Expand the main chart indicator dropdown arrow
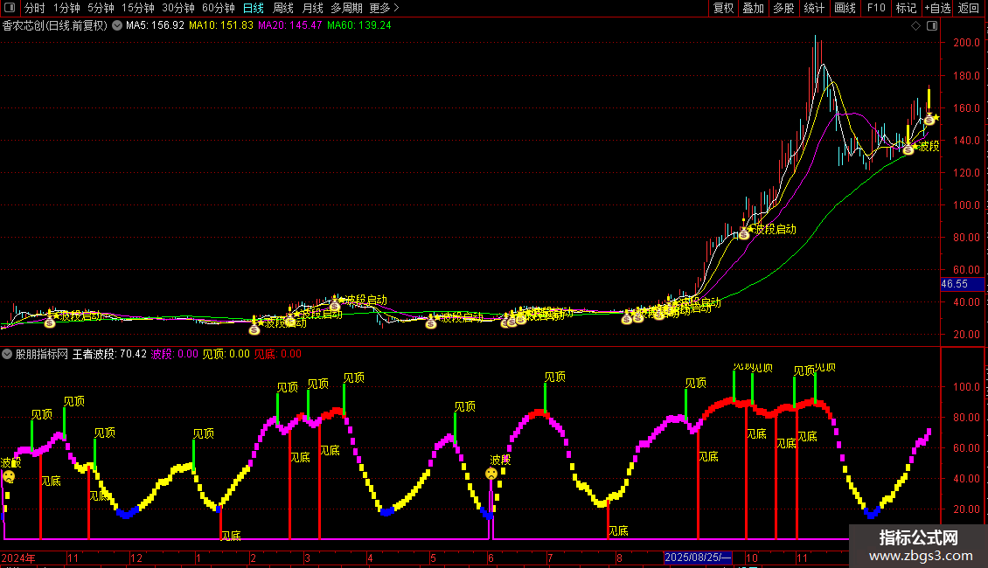988x568 pixels. [117, 25]
